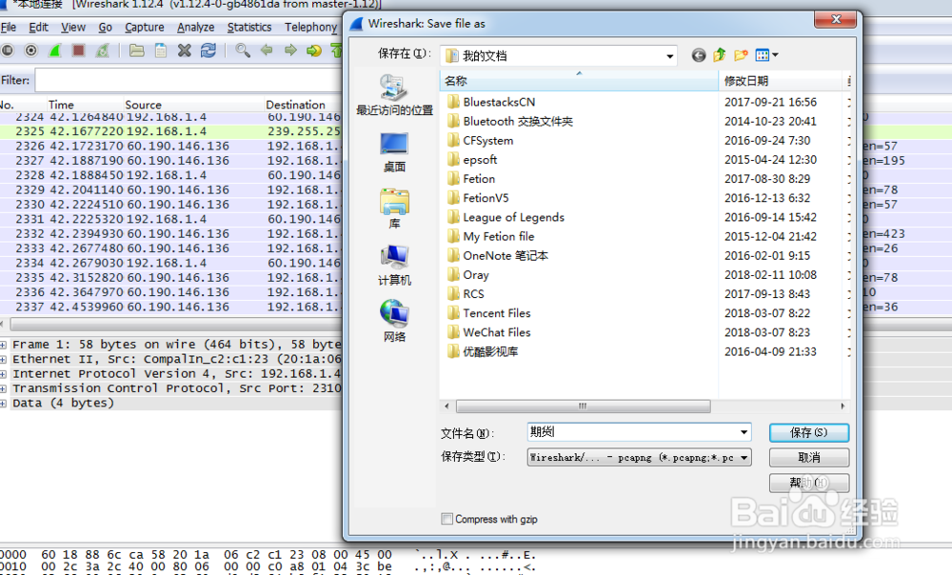Save the capture file toolbar icon
This screenshot has height=575, width=952.
tap(160, 50)
